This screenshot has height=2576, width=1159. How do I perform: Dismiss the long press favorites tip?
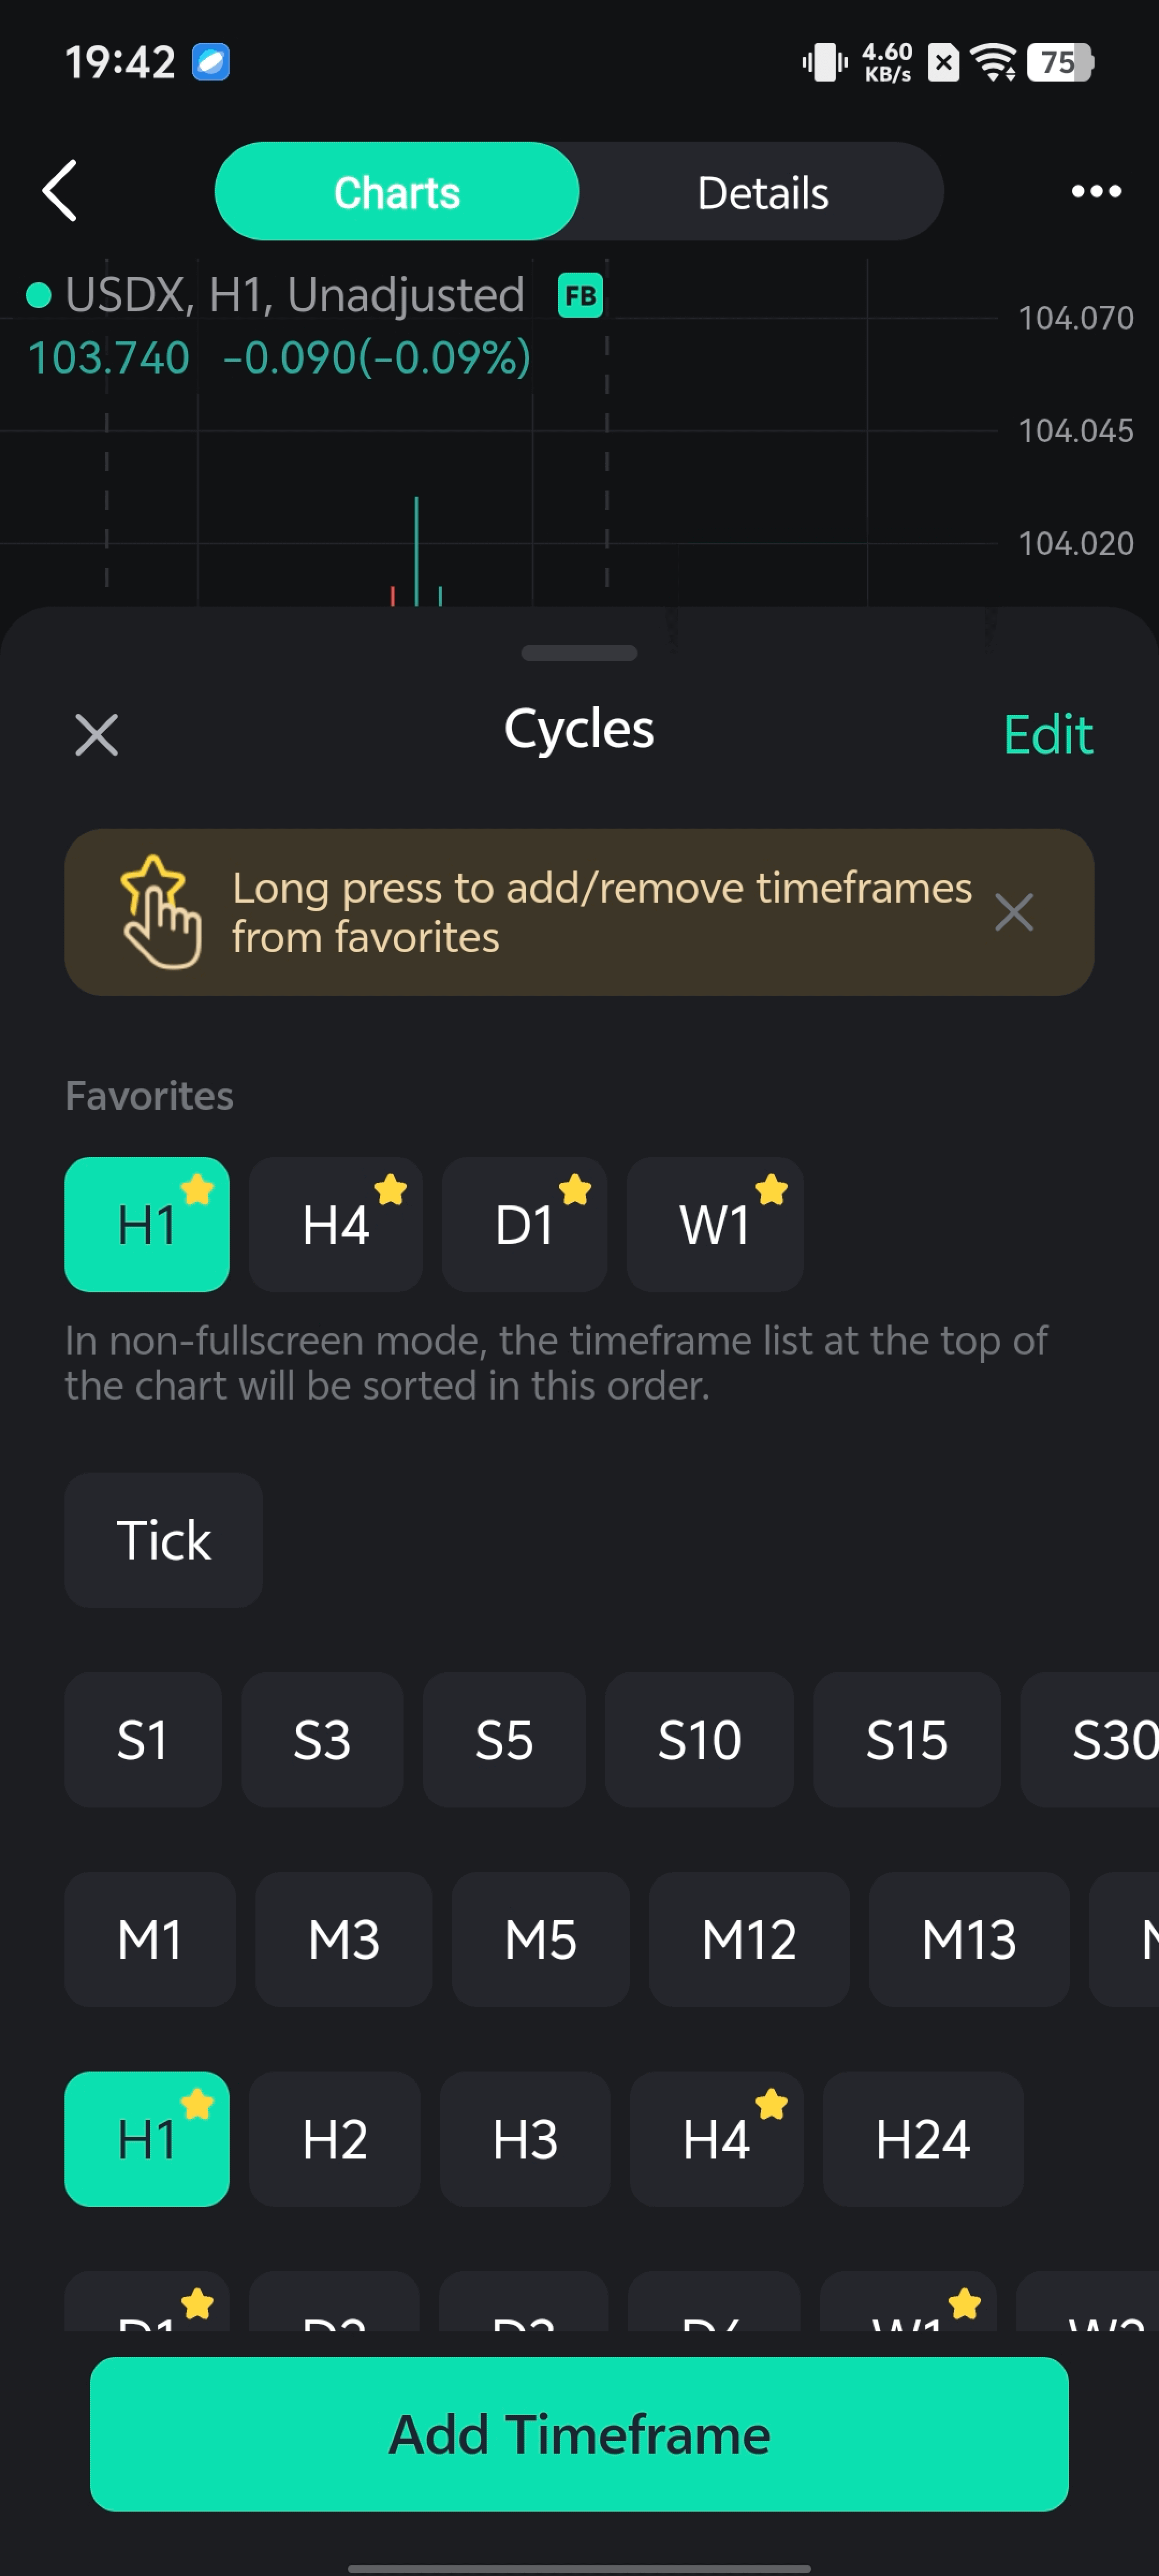click(1013, 912)
